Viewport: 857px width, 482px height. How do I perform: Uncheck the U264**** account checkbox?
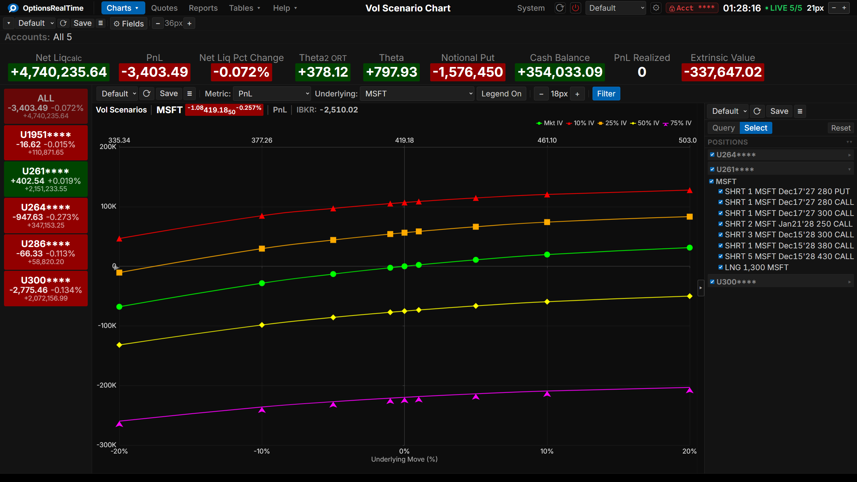click(x=712, y=155)
